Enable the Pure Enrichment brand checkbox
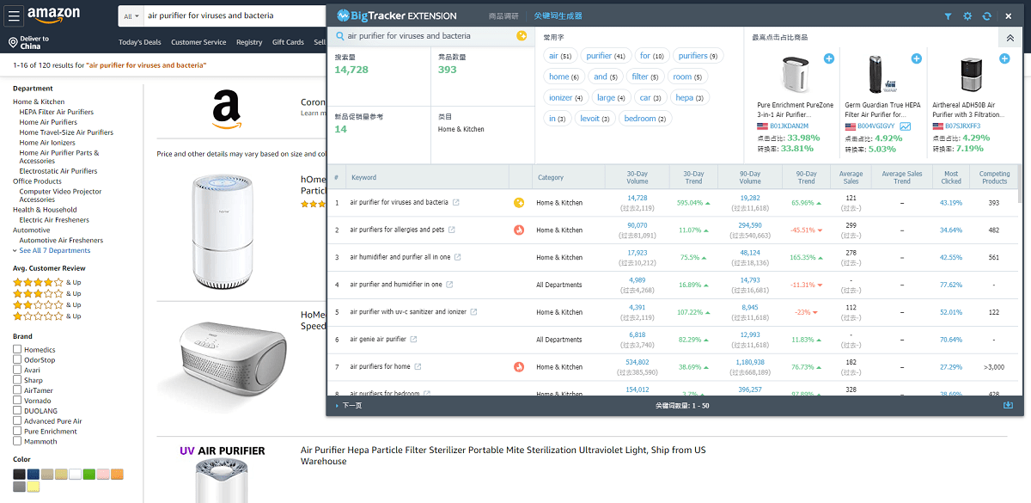This screenshot has height=503, width=1031. point(17,432)
